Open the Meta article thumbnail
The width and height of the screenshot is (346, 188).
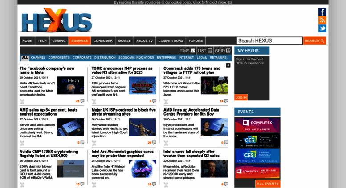pyautogui.click(x=70, y=85)
